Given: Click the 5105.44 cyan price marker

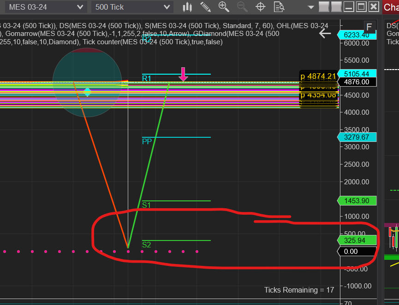Looking at the screenshot, I should [357, 74].
